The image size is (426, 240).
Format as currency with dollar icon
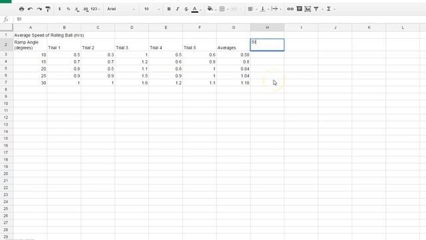click(x=59, y=9)
